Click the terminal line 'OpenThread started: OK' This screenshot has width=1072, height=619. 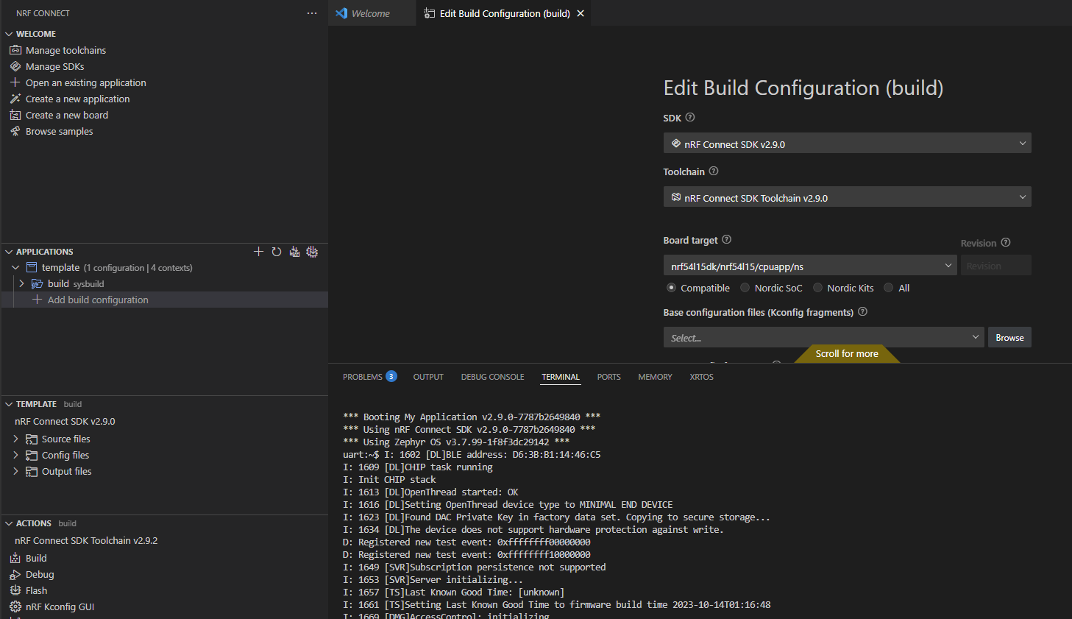(430, 492)
